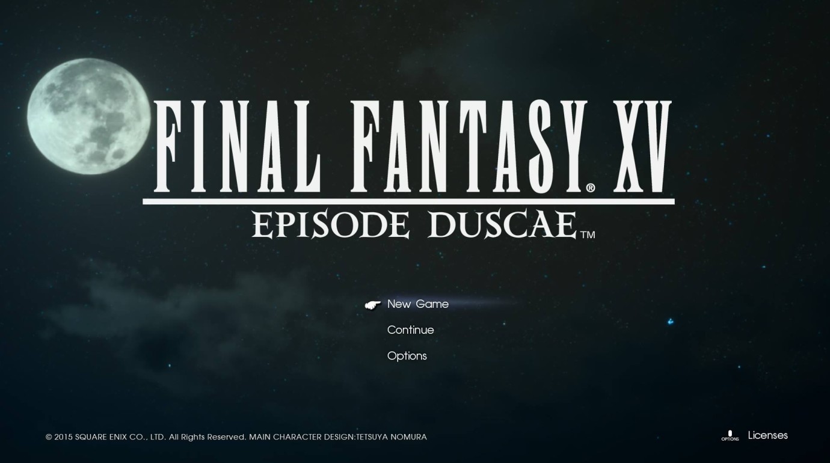This screenshot has height=463, width=830.
Task: Click the TM symbol after DUSCAE
Action: pos(588,235)
